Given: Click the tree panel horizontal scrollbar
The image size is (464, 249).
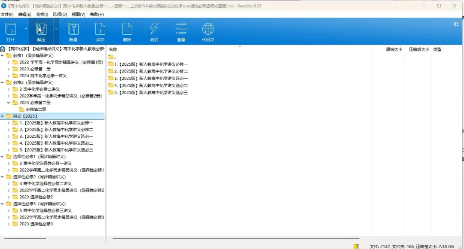Looking at the screenshot, I should pyautogui.click(x=25, y=238).
